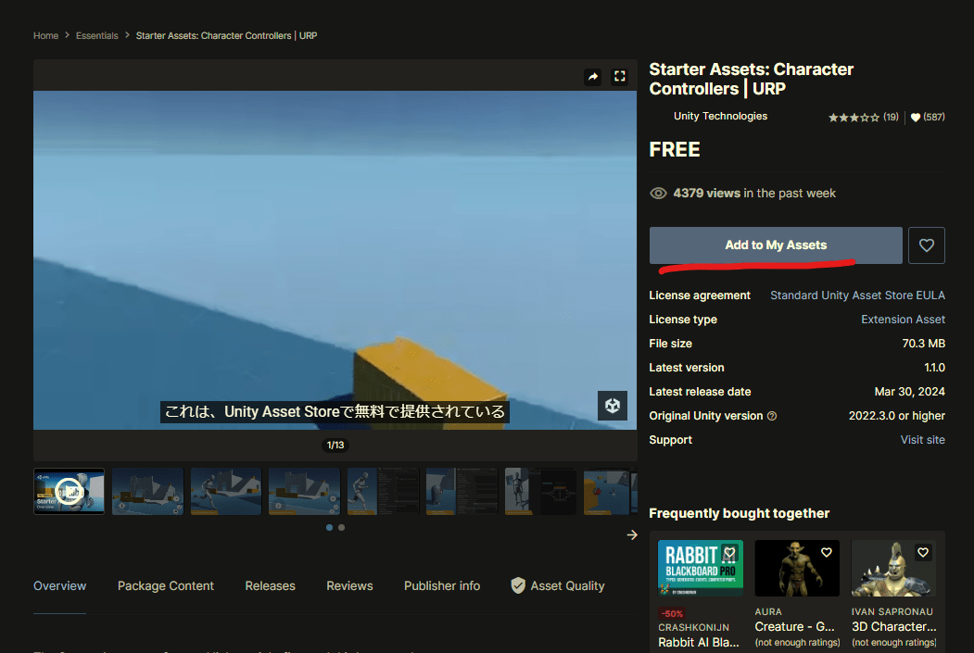Switch to the Package Content tab
Viewport: 974px width, 653px height.
point(165,585)
